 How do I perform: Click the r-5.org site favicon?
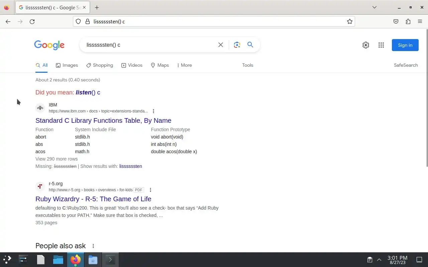[x=40, y=187]
